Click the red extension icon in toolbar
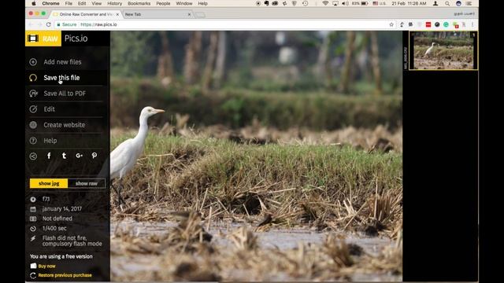The height and width of the screenshot is (283, 504). [428, 24]
